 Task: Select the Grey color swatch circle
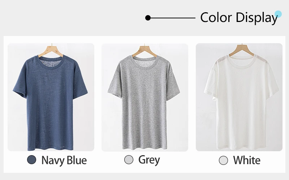129,159
